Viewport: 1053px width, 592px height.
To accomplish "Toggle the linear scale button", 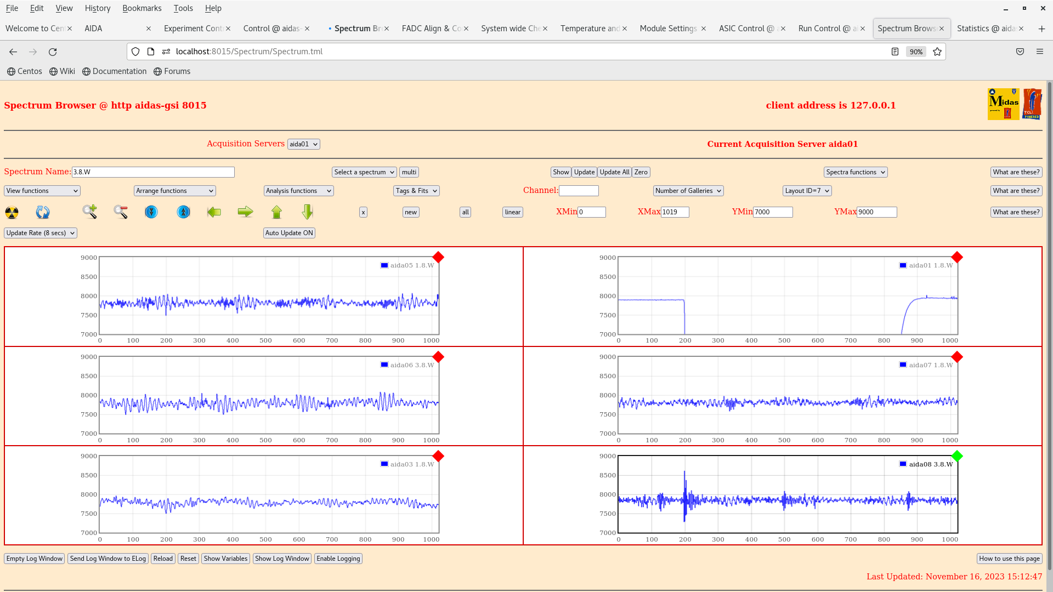I will pos(512,212).
